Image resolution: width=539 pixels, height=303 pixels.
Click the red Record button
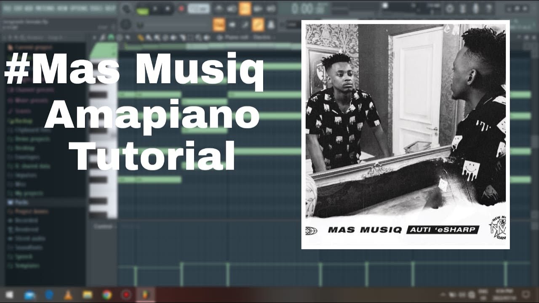coord(181,9)
